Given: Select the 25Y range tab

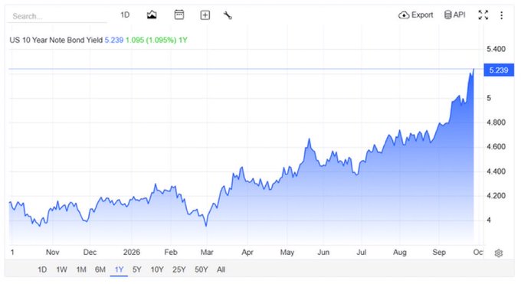Looking at the screenshot, I should [x=179, y=269].
